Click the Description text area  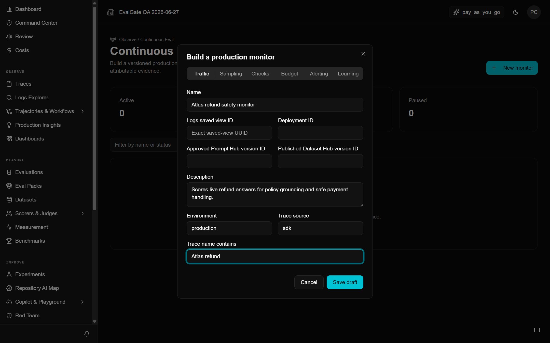275,195
